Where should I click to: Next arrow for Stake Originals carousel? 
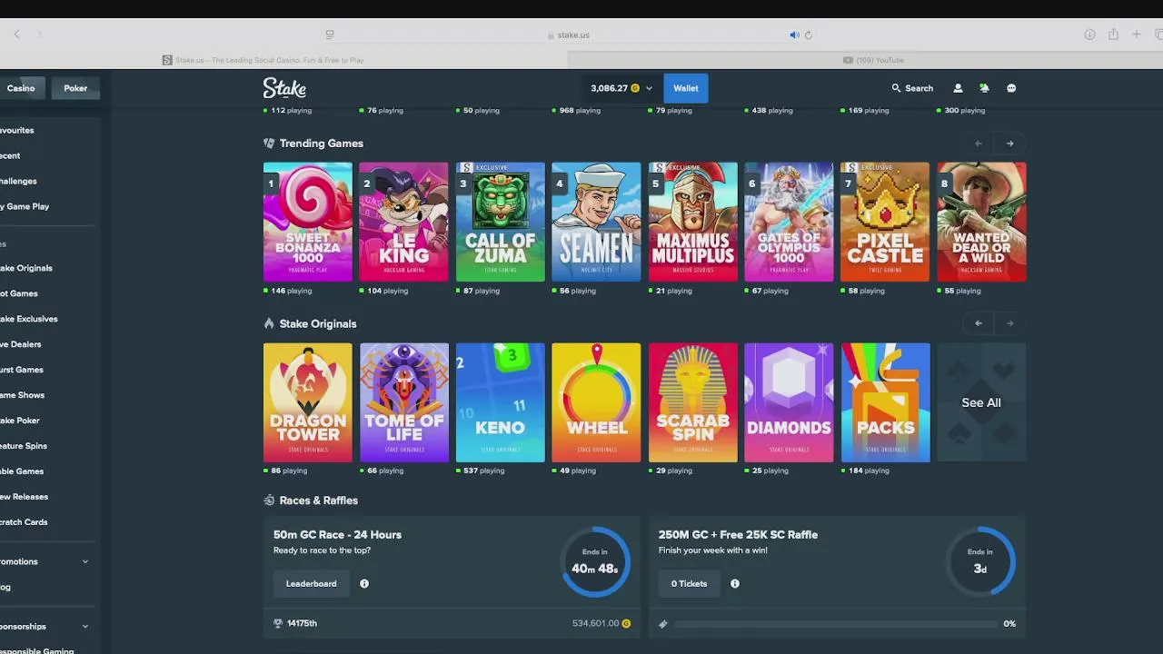(x=1009, y=323)
